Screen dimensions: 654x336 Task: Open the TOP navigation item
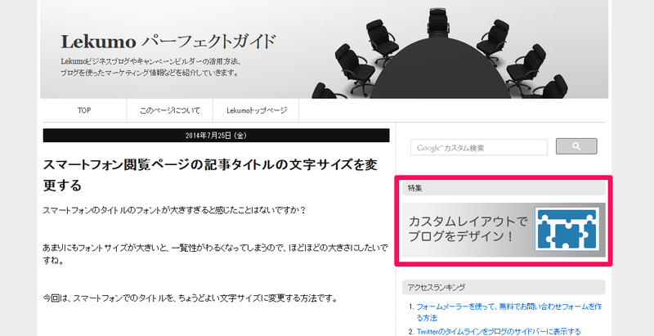[x=84, y=110]
